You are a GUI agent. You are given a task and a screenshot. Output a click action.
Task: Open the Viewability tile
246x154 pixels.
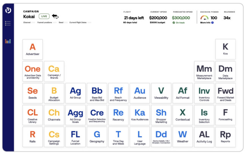point(161,93)
